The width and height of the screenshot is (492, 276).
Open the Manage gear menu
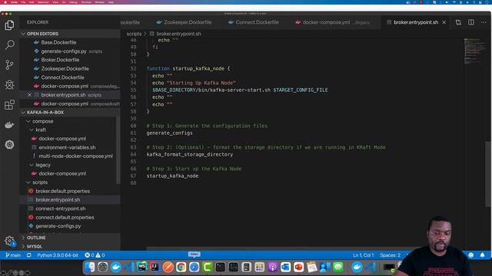pyautogui.click(x=9, y=241)
